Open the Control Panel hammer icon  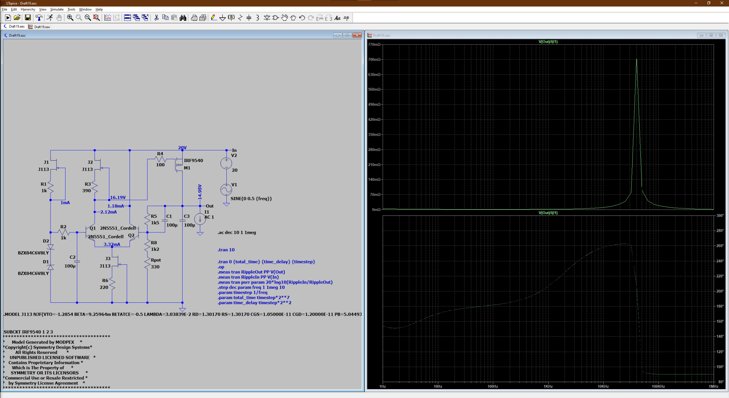tap(39, 18)
